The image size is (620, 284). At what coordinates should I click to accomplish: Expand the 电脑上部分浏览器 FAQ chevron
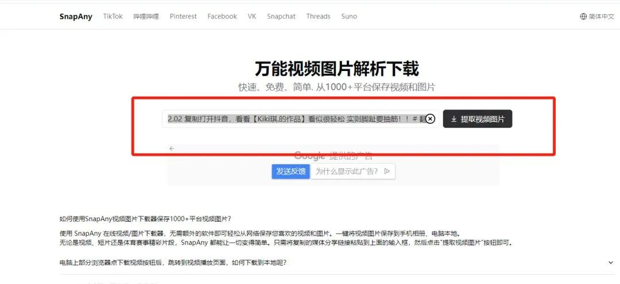click(611, 263)
